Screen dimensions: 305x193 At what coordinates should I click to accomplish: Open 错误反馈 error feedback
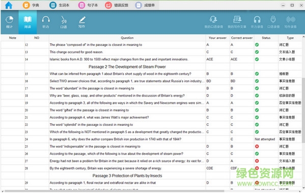click(116, 5)
